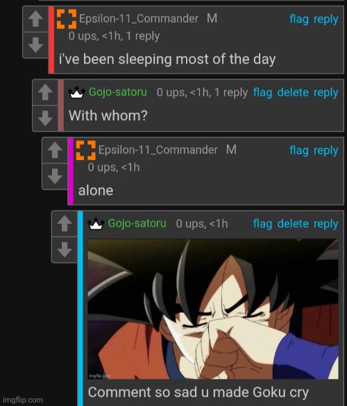The height and width of the screenshot is (406, 347).
Task: Downvote the Goku cry image comment
Action: click(x=65, y=250)
